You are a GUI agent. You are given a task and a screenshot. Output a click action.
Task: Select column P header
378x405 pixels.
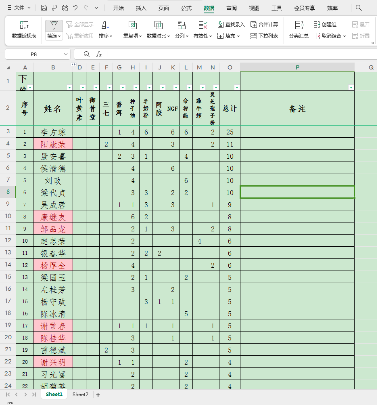[297, 67]
